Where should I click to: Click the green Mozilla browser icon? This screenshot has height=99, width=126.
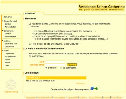pyautogui.click(x=96, y=89)
